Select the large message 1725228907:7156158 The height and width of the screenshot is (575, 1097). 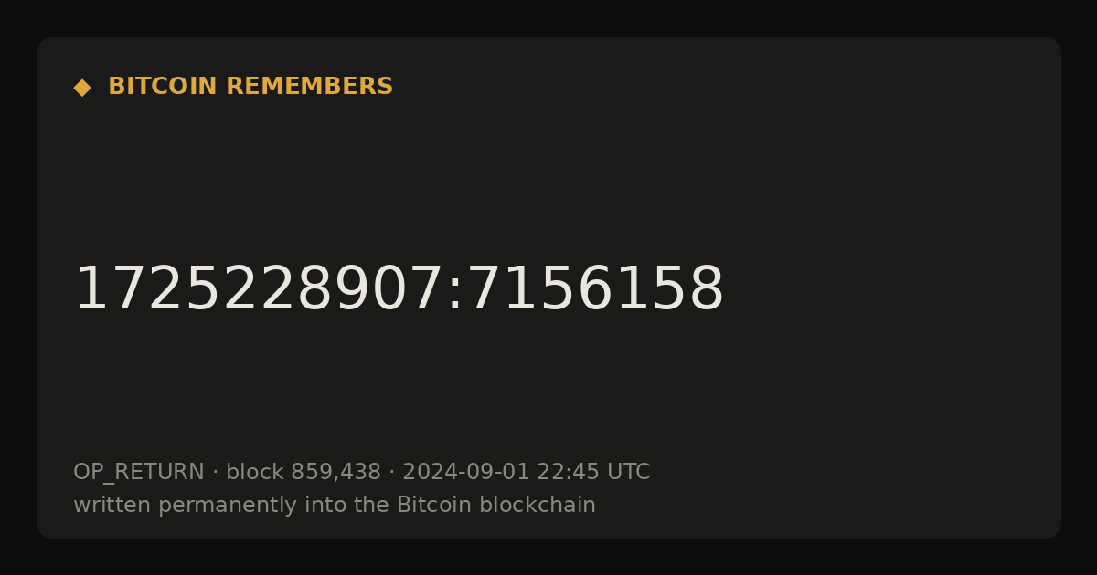pos(399,290)
